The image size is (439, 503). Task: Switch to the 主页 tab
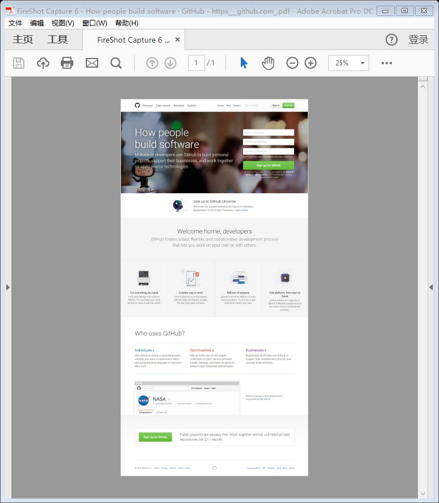[23, 39]
